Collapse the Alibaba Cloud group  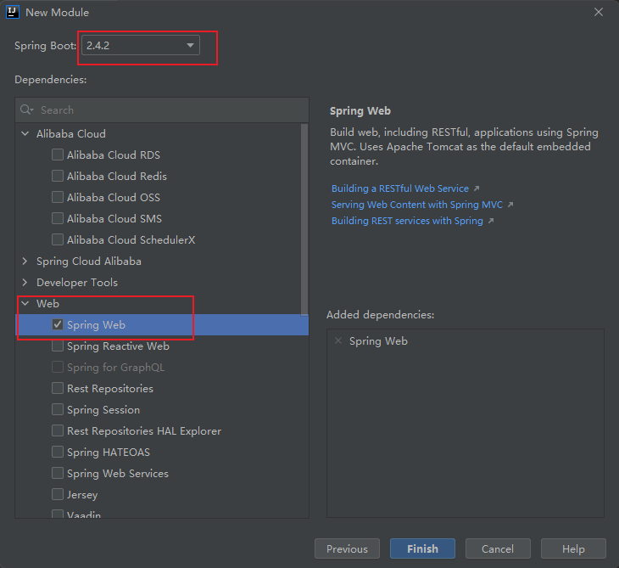(x=25, y=133)
